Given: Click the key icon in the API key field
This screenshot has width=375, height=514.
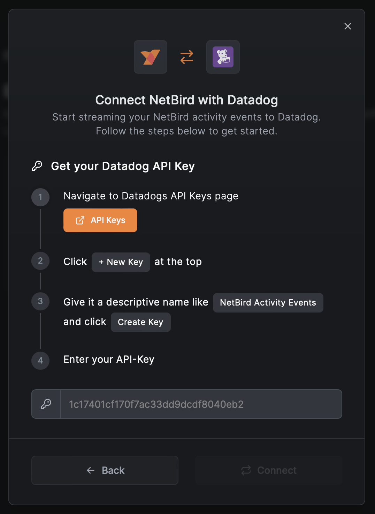Looking at the screenshot, I should [x=46, y=404].
